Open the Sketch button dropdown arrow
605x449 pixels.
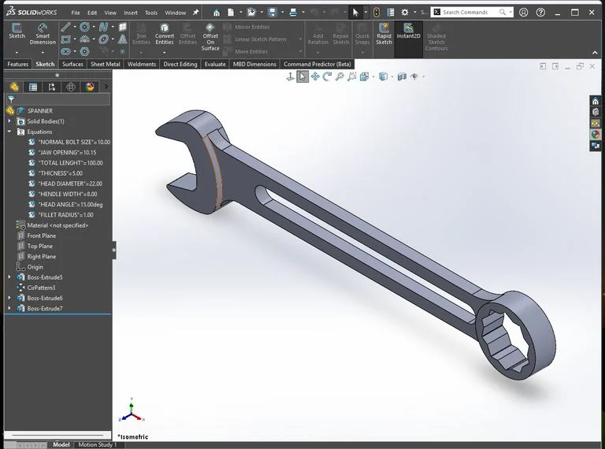pyautogui.click(x=17, y=53)
